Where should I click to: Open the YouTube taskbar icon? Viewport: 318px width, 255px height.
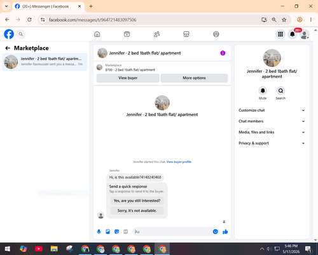[39, 249]
